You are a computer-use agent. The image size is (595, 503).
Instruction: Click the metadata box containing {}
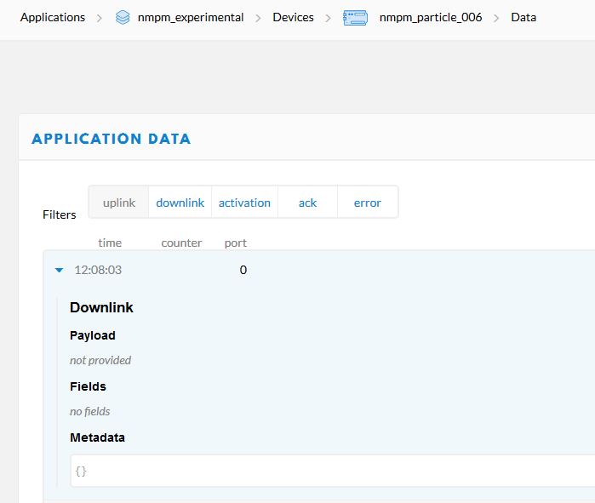333,471
